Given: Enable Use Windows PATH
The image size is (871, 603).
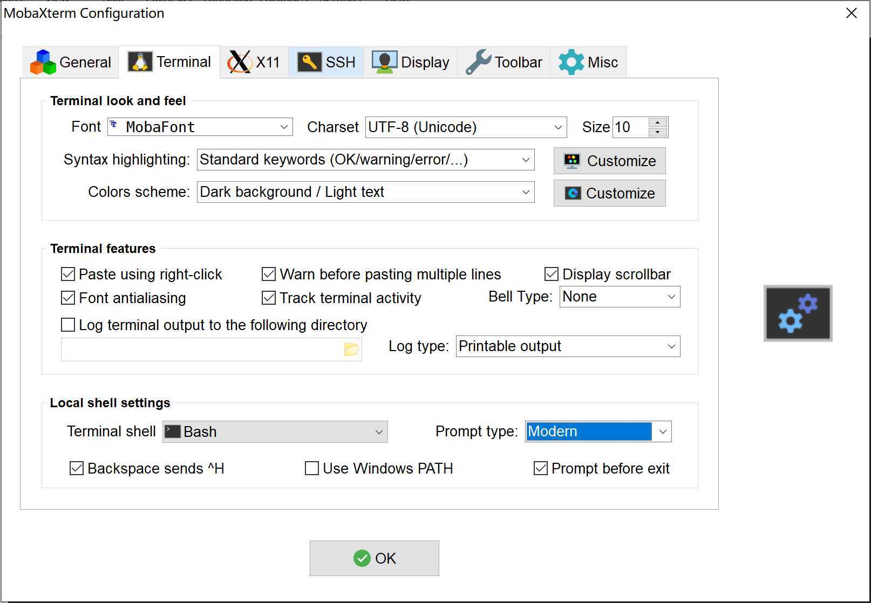Looking at the screenshot, I should click(x=379, y=468).
